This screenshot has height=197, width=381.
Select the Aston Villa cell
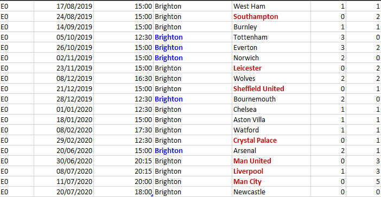271,120
